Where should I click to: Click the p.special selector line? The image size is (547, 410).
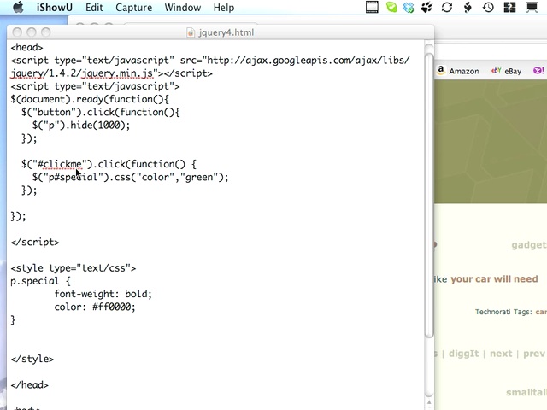(x=40, y=281)
